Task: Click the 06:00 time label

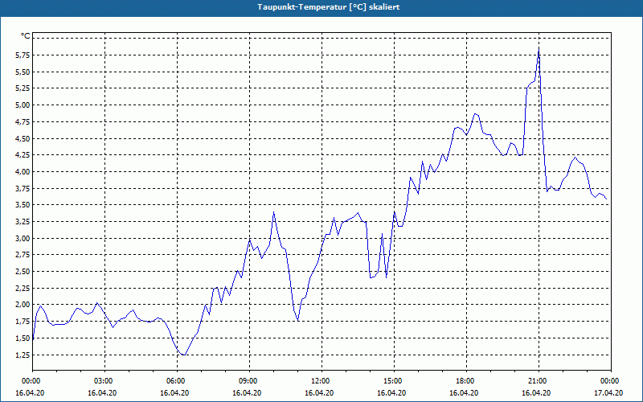Action: pos(177,381)
